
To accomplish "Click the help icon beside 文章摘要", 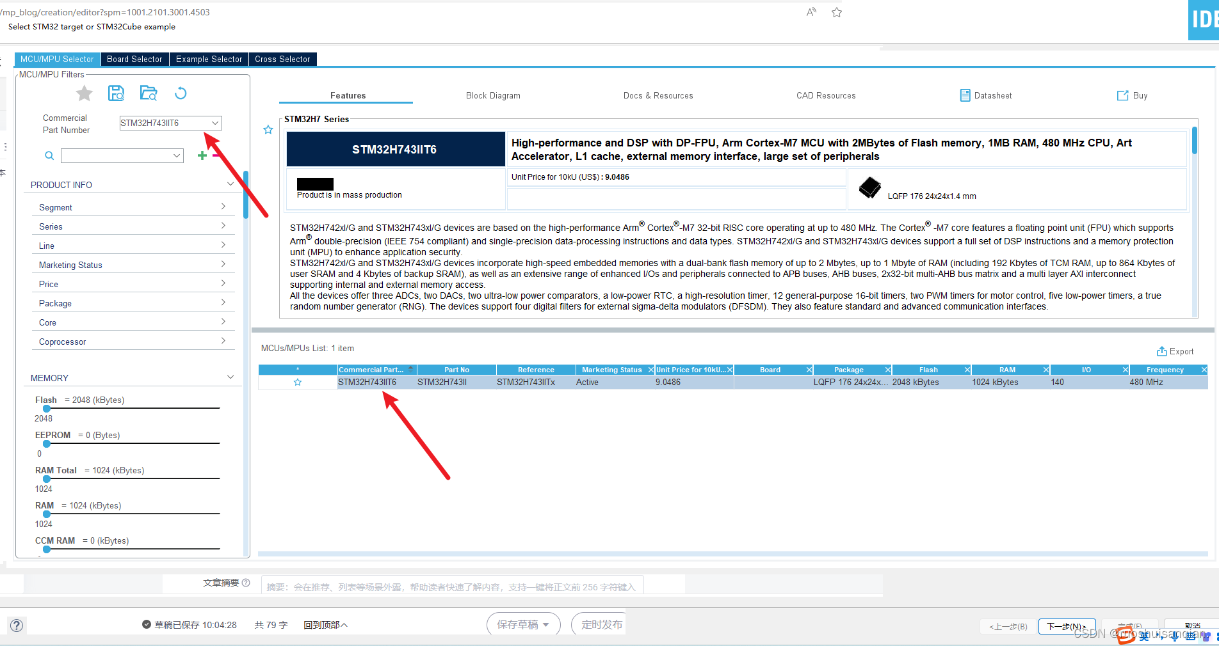I will (x=246, y=583).
